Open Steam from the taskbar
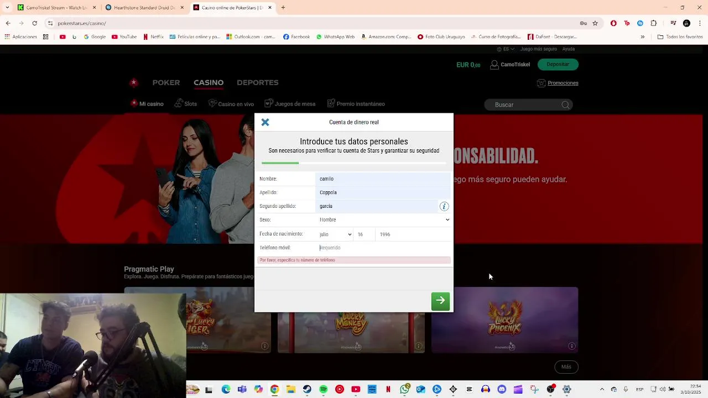This screenshot has width=708, height=398. click(307, 390)
